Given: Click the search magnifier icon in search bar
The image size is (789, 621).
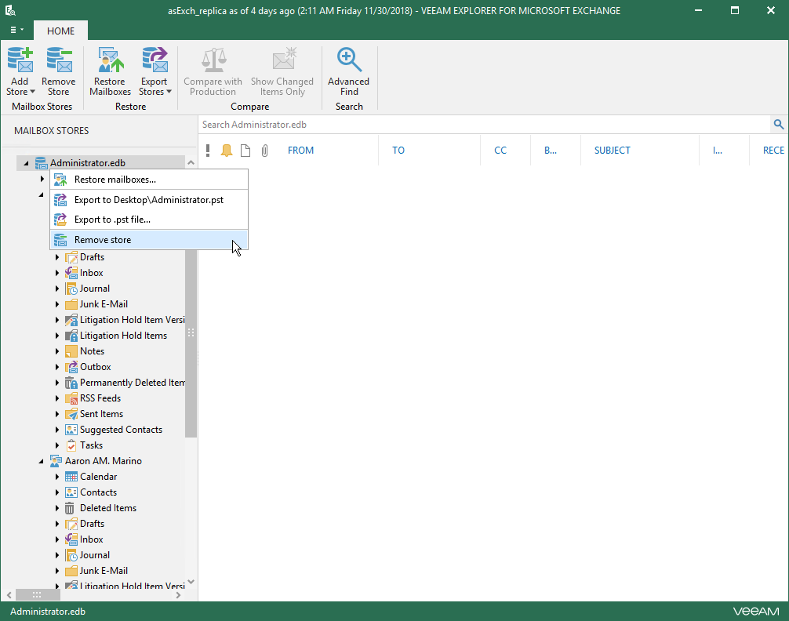Looking at the screenshot, I should point(779,125).
